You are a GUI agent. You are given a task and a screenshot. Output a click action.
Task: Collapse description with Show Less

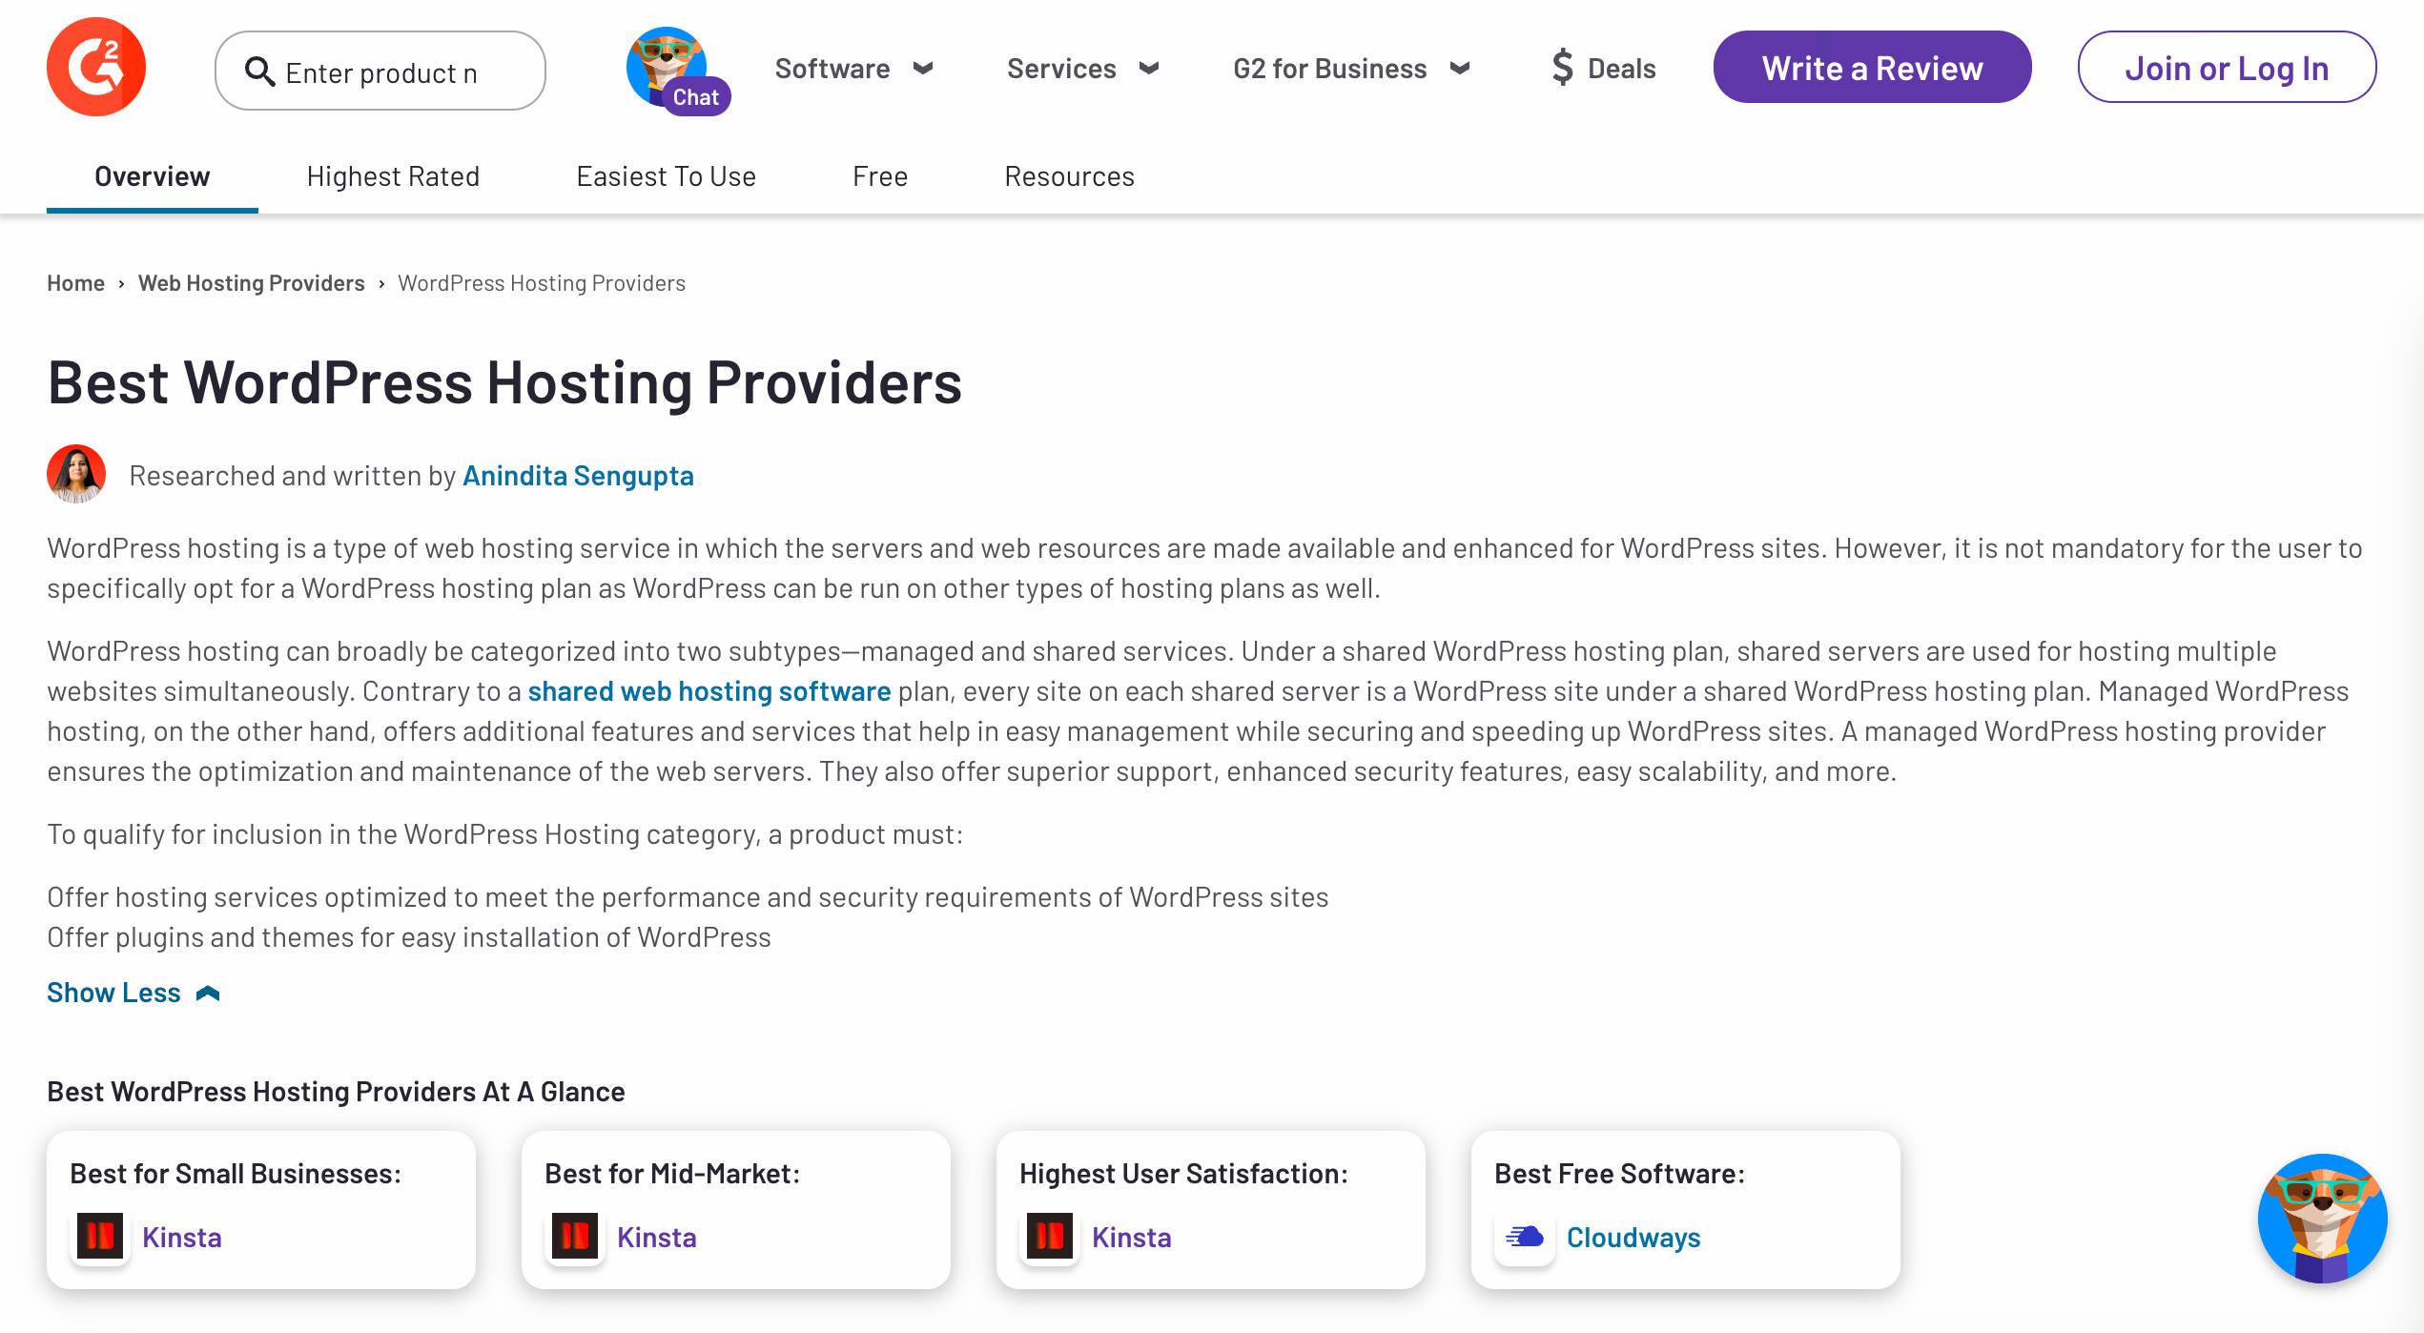pyautogui.click(x=134, y=993)
